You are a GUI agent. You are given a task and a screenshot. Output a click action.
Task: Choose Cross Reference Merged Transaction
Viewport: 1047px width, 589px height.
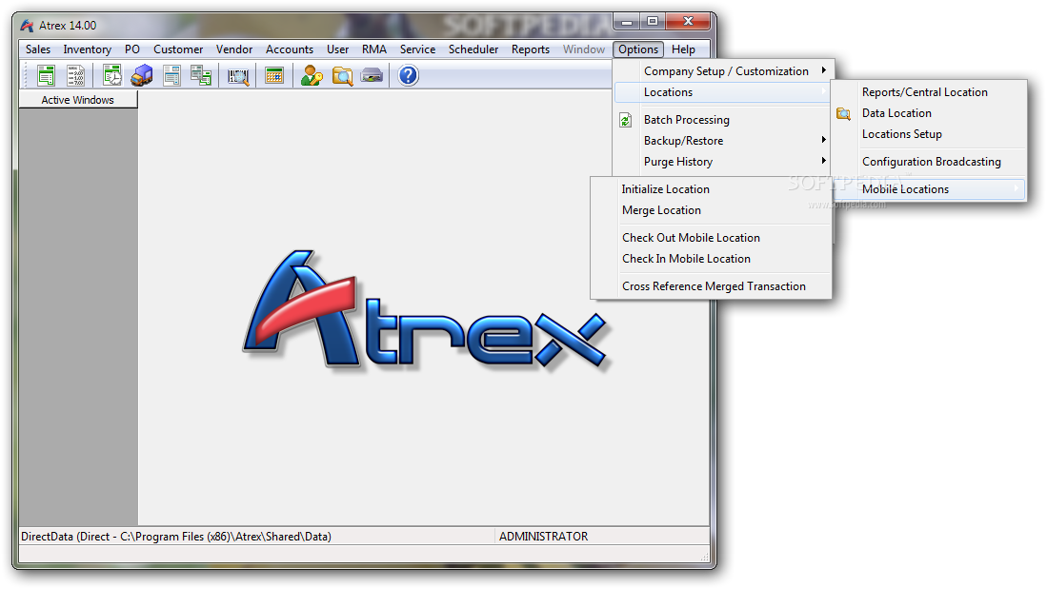712,286
